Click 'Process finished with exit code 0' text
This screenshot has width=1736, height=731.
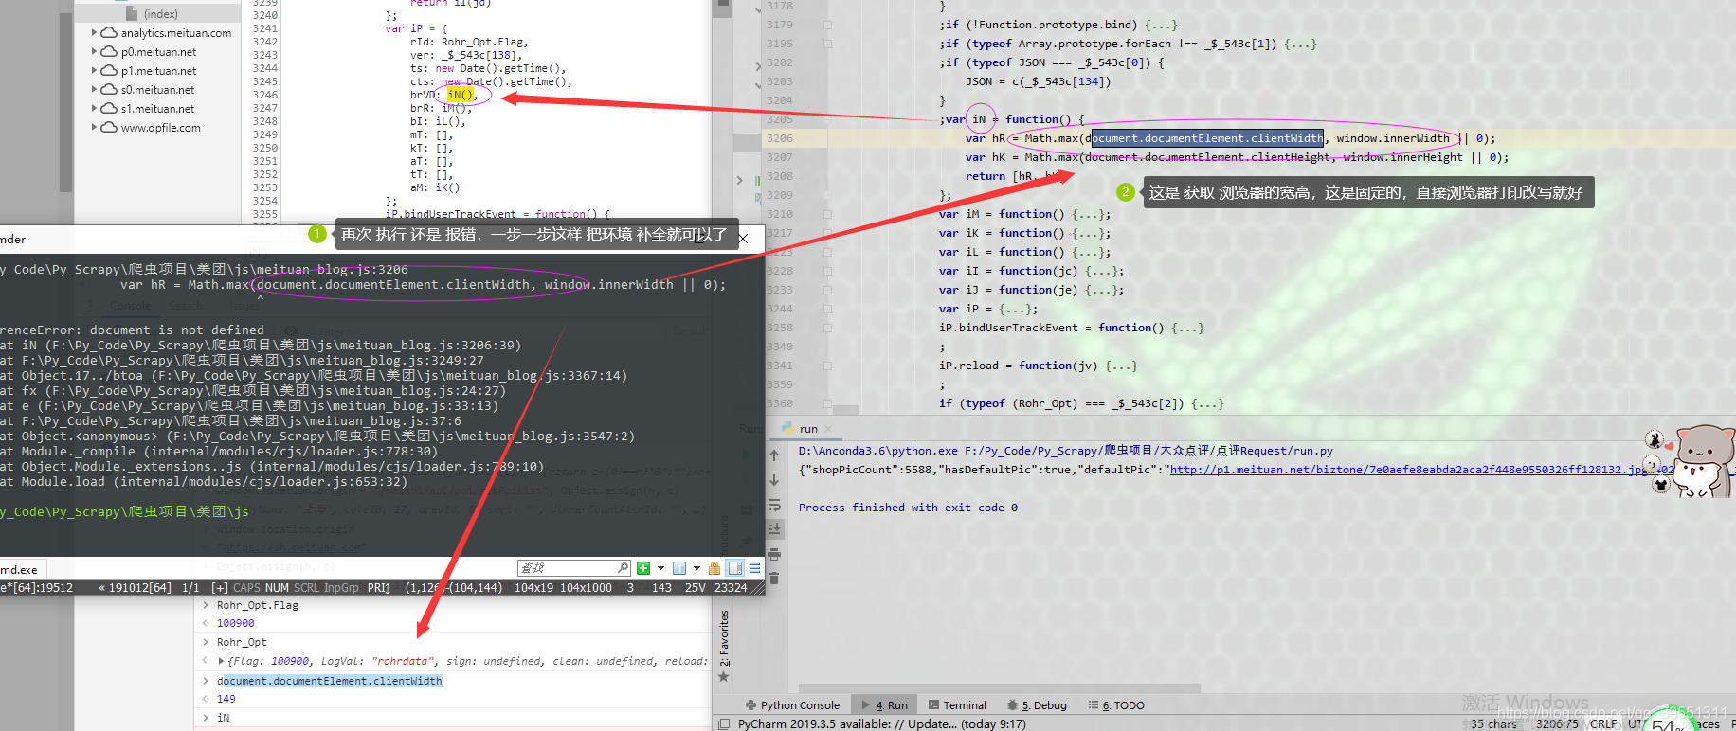(908, 508)
